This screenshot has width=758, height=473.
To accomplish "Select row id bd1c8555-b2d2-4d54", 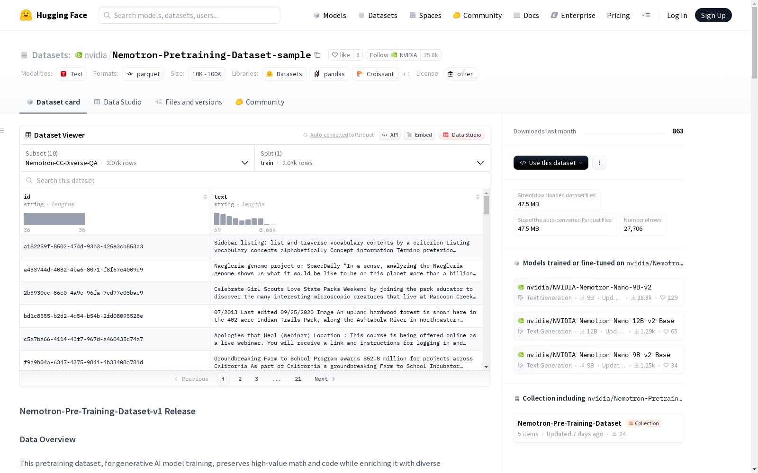I will click(115, 316).
